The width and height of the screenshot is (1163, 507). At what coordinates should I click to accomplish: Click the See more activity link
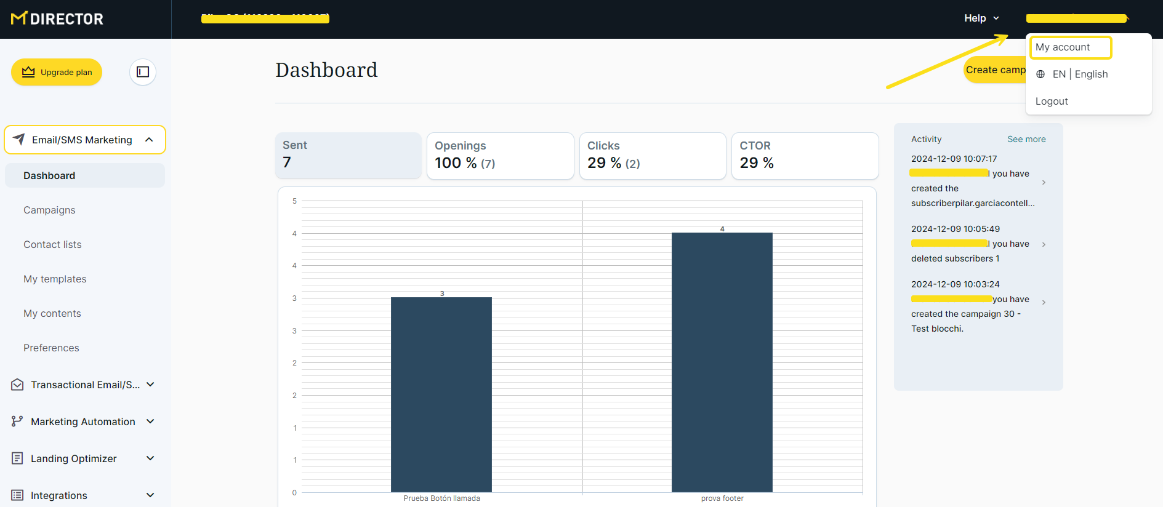click(1026, 139)
